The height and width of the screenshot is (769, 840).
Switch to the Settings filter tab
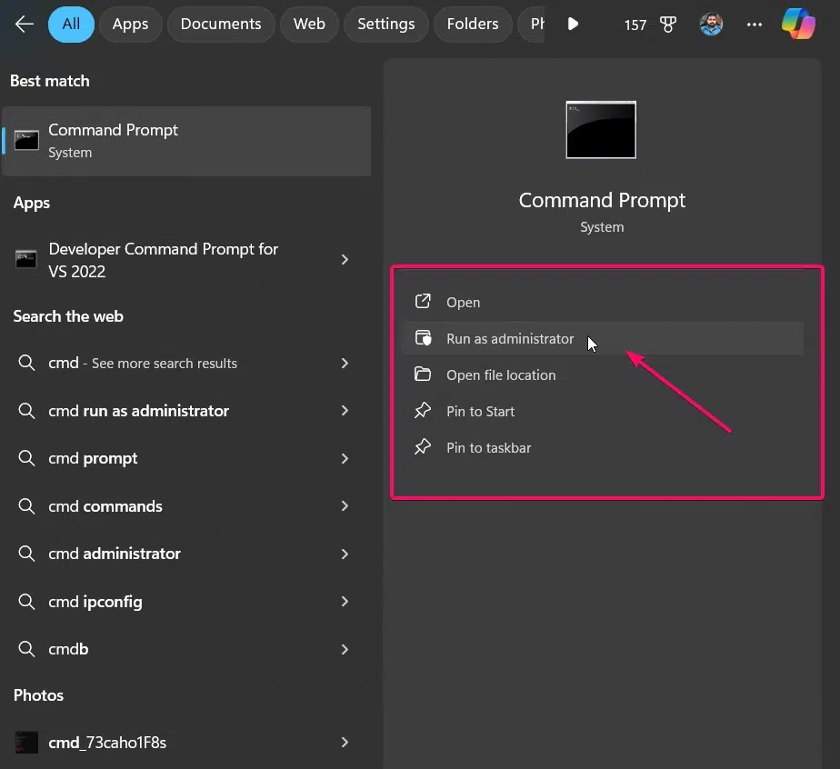pos(385,25)
